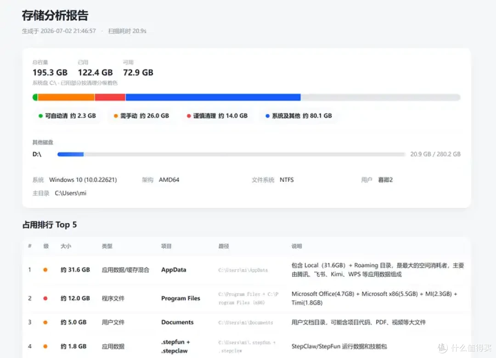The image size is (496, 358).
Task: Select the NTFS file system value
Action: [287, 180]
